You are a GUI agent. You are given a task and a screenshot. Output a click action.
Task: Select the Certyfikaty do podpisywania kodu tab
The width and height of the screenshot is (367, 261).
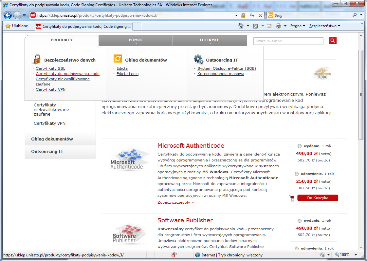[x=83, y=27]
